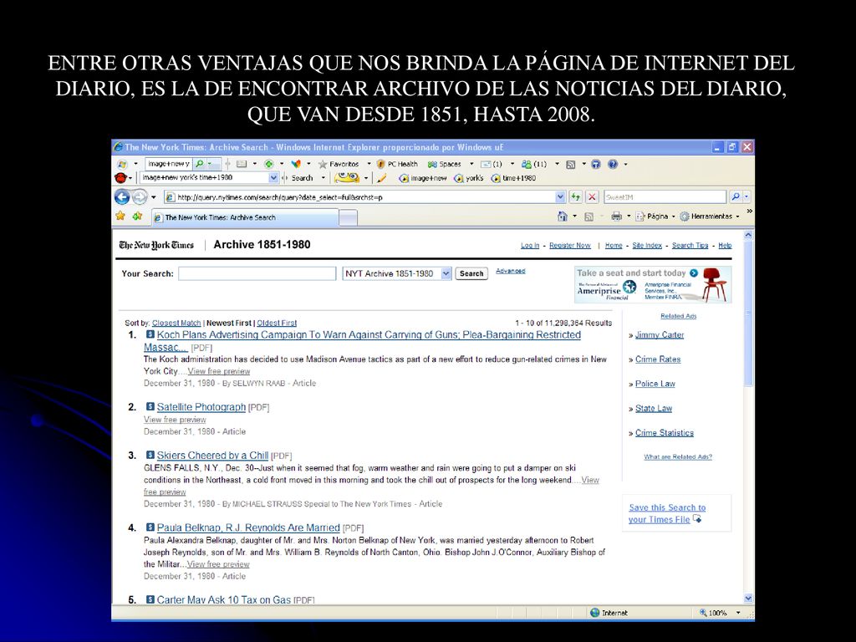The width and height of the screenshot is (856, 642).
Task: Open the Search Tips link
Action: pos(690,246)
